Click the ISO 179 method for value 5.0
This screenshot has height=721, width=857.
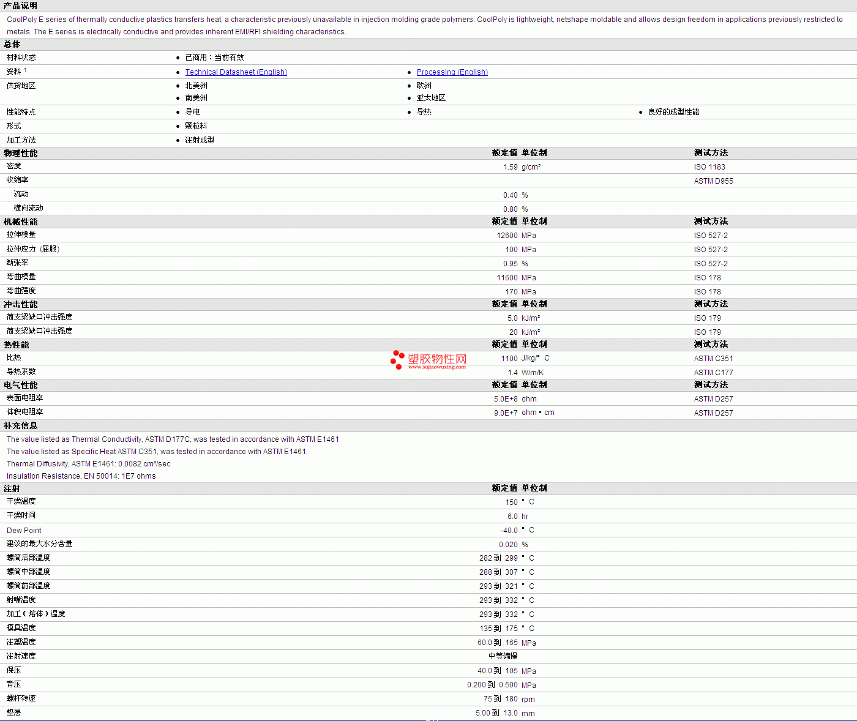pyautogui.click(x=707, y=318)
